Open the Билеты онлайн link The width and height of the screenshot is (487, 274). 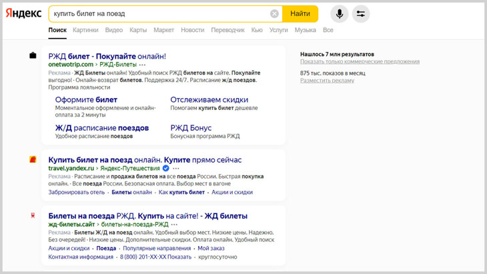coord(131,192)
